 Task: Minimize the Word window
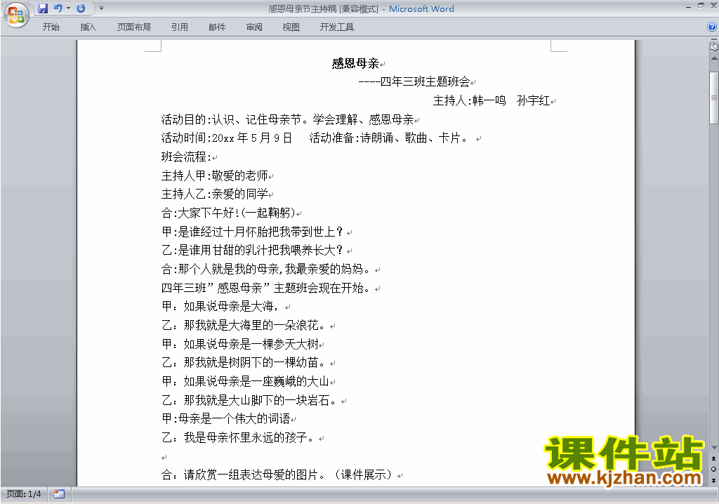point(688,6)
